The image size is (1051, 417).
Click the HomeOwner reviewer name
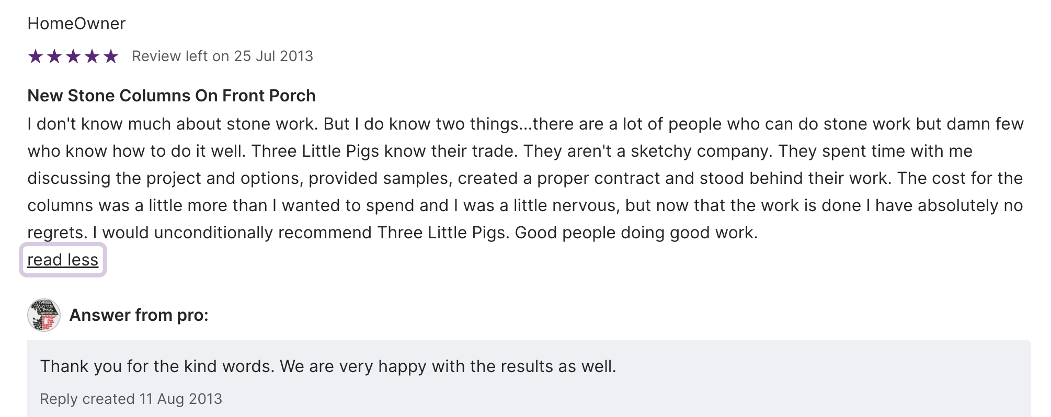(76, 24)
